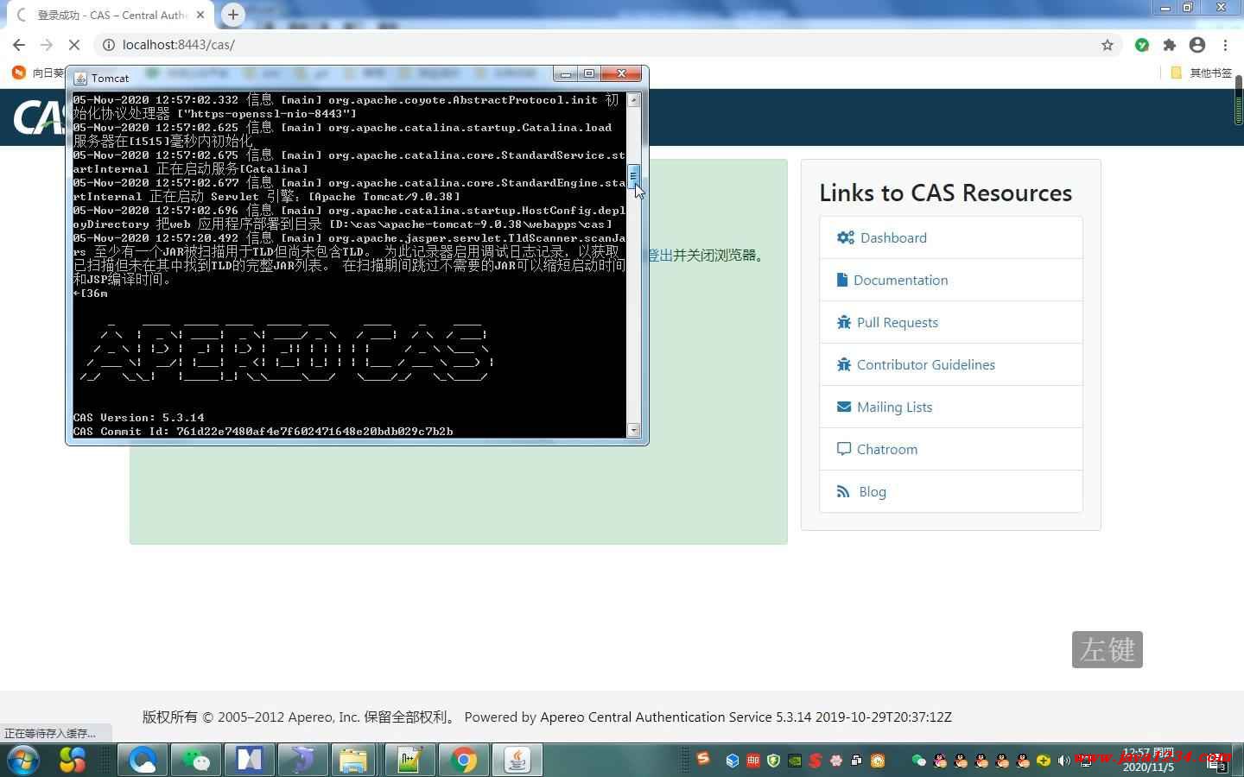Screen dimensions: 1244x777
Task: Click the Sogou input S tray icon
Action: coord(703,759)
